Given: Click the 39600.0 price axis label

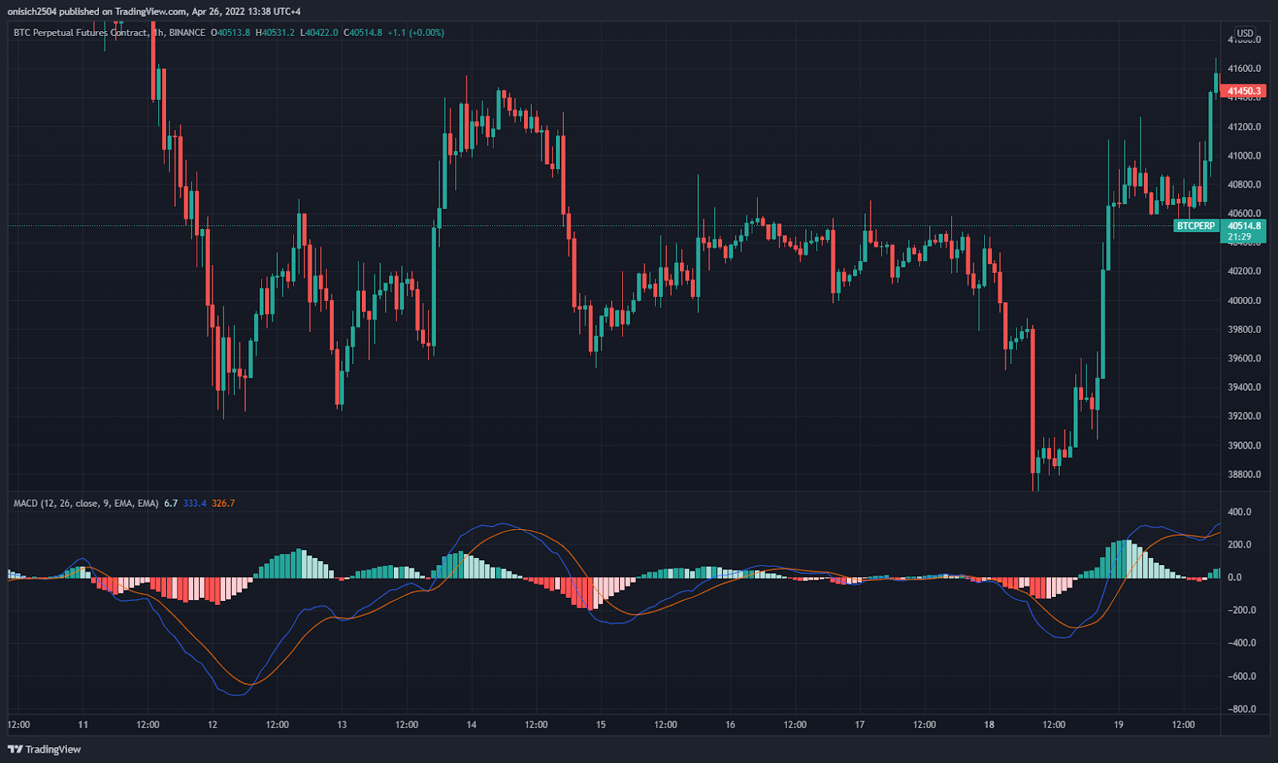Looking at the screenshot, I should pos(1244,358).
